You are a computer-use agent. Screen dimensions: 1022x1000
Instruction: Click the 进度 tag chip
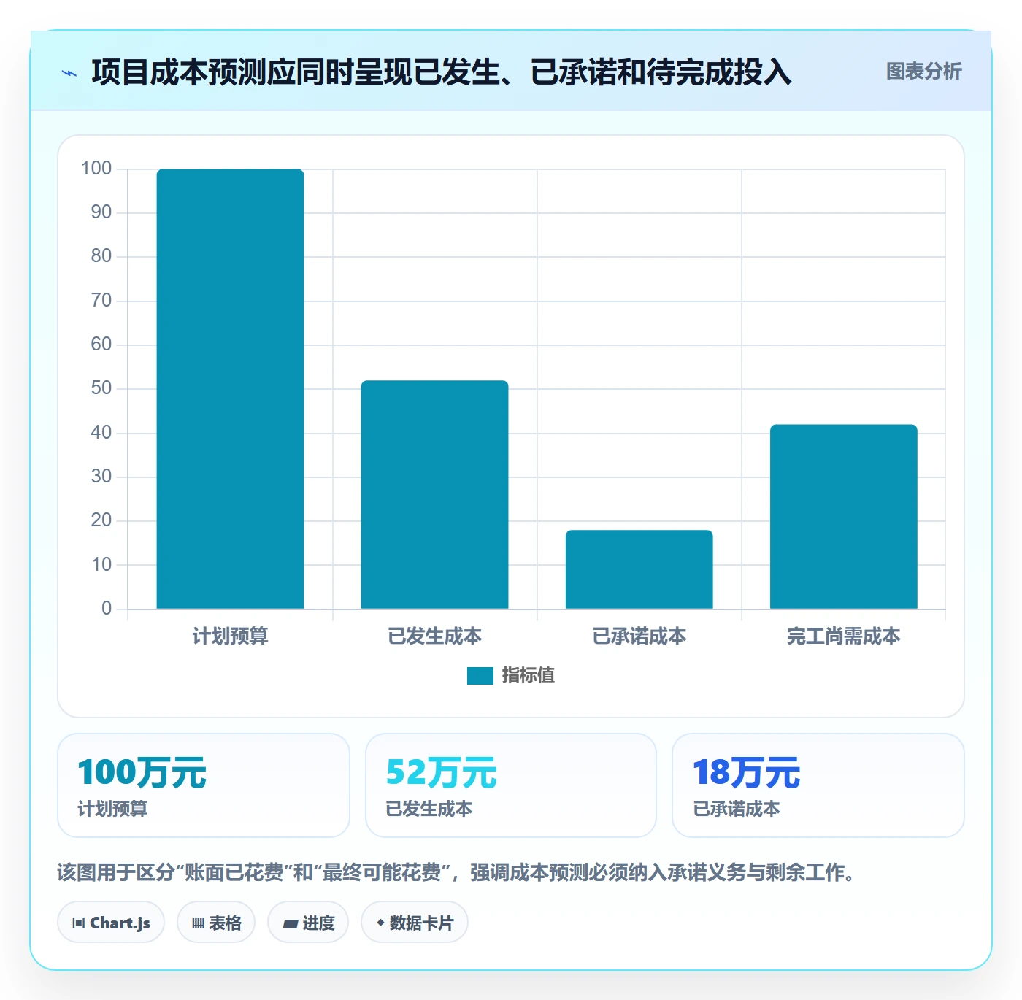[308, 923]
